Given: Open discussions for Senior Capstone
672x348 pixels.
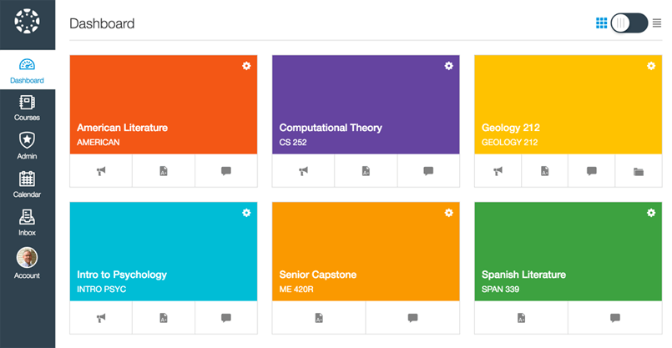Looking at the screenshot, I should 412,318.
